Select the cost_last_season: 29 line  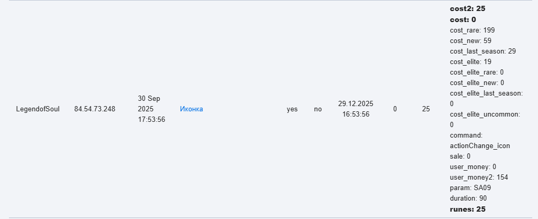pos(482,51)
